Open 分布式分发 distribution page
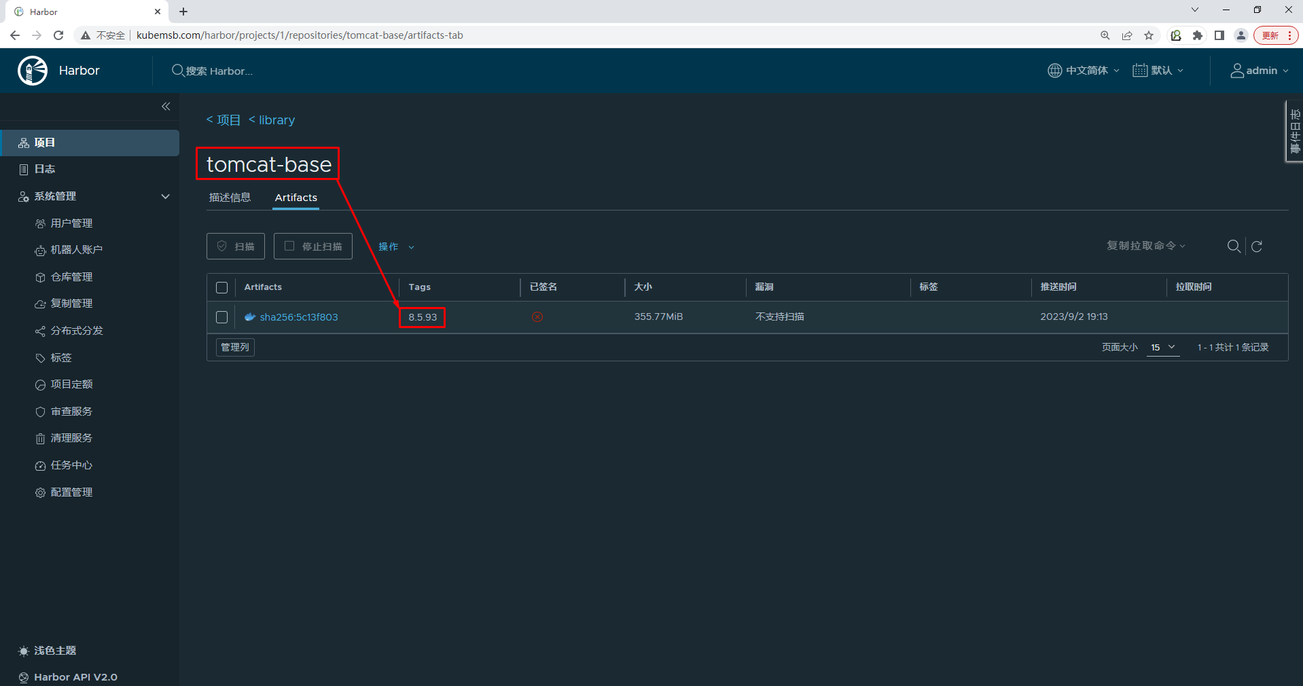 (x=76, y=331)
